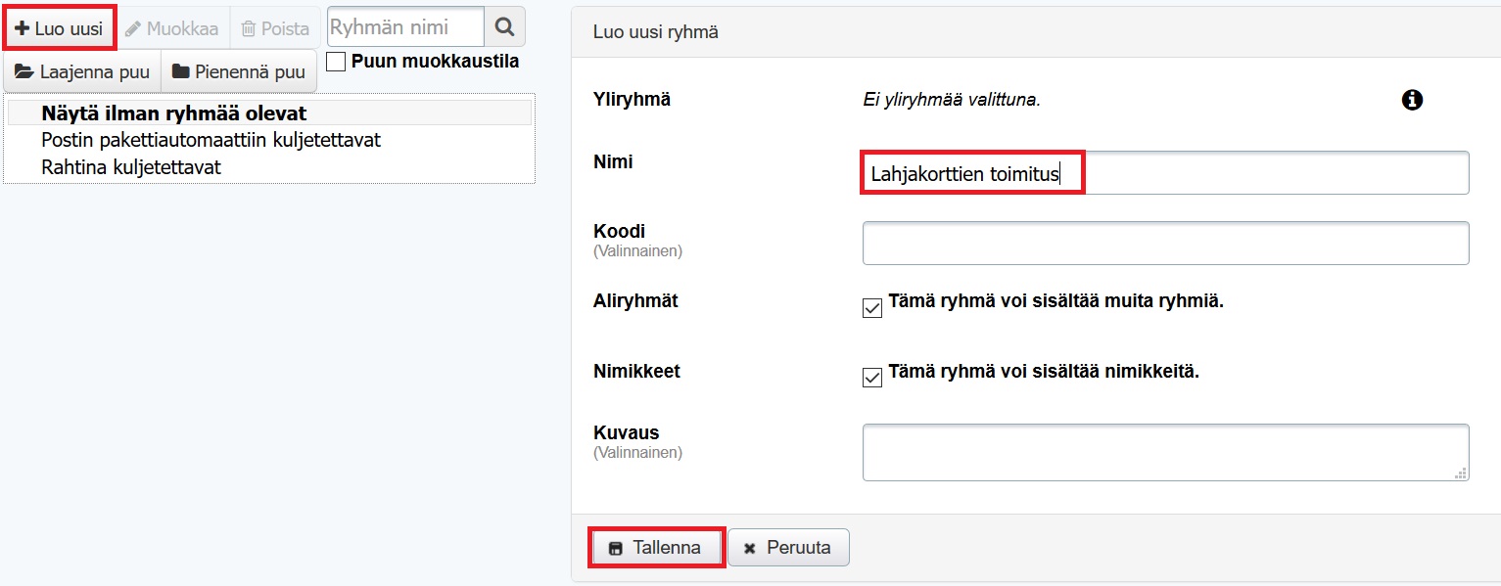1501x586 pixels.
Task: Click into the Nimi text field
Action: tap(1165, 173)
